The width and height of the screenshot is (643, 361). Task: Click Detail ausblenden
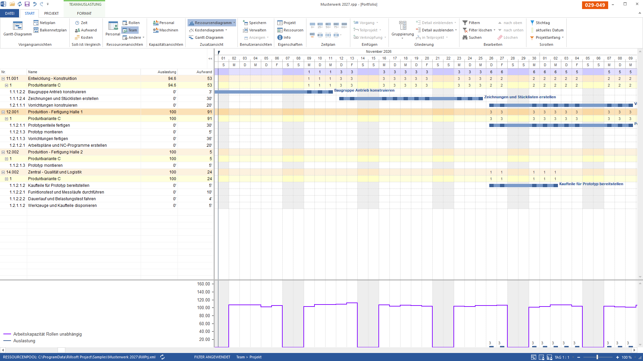(x=436, y=30)
